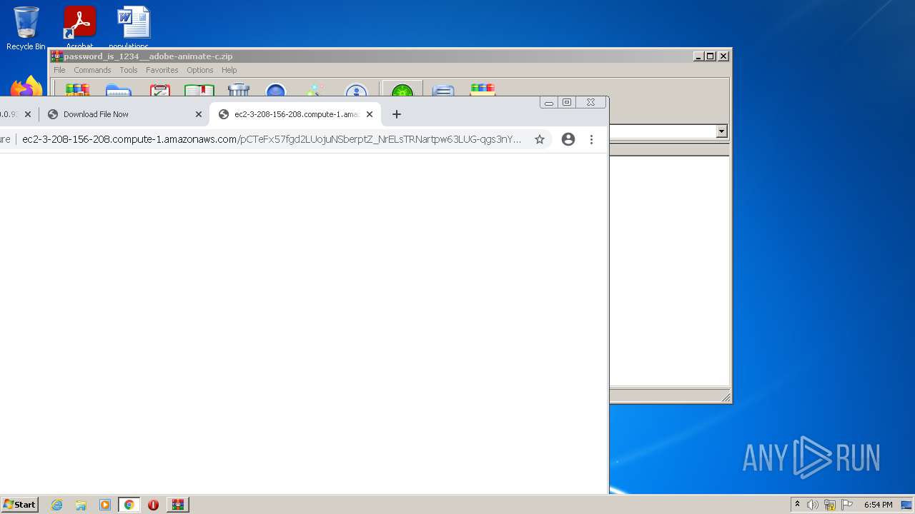
Task: Open the Start menu
Action: (x=19, y=505)
